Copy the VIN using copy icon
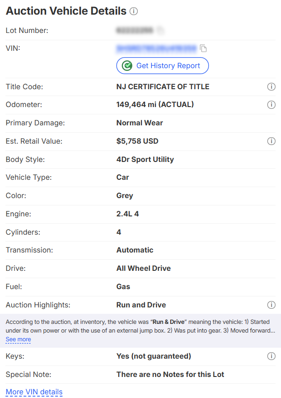Image resolution: width=281 pixels, height=398 pixels. [x=203, y=48]
